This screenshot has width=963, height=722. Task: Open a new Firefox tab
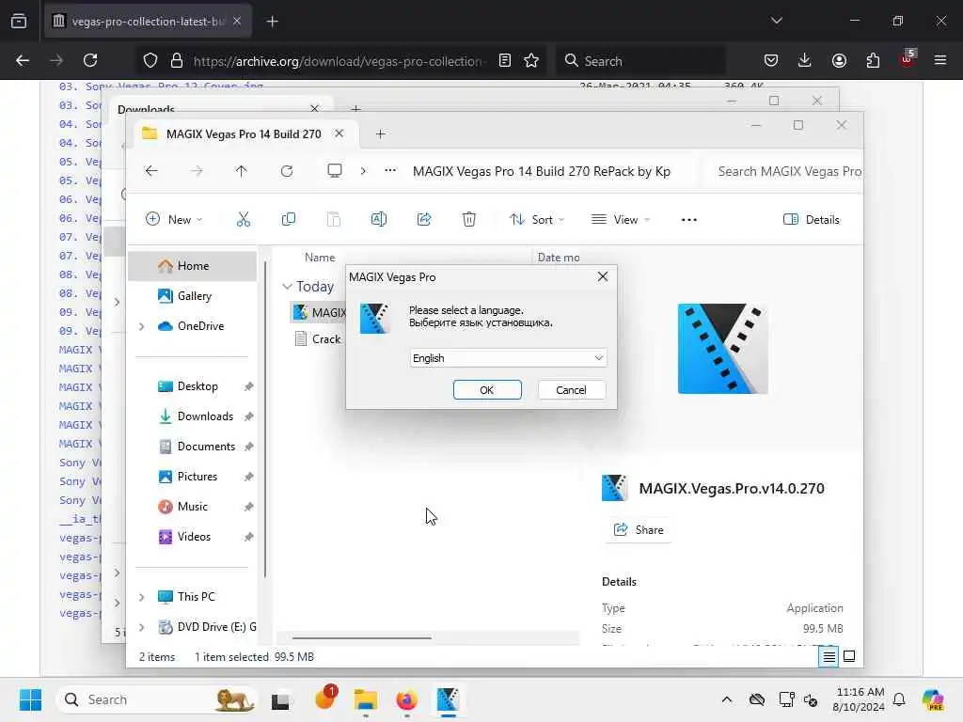pos(273,22)
